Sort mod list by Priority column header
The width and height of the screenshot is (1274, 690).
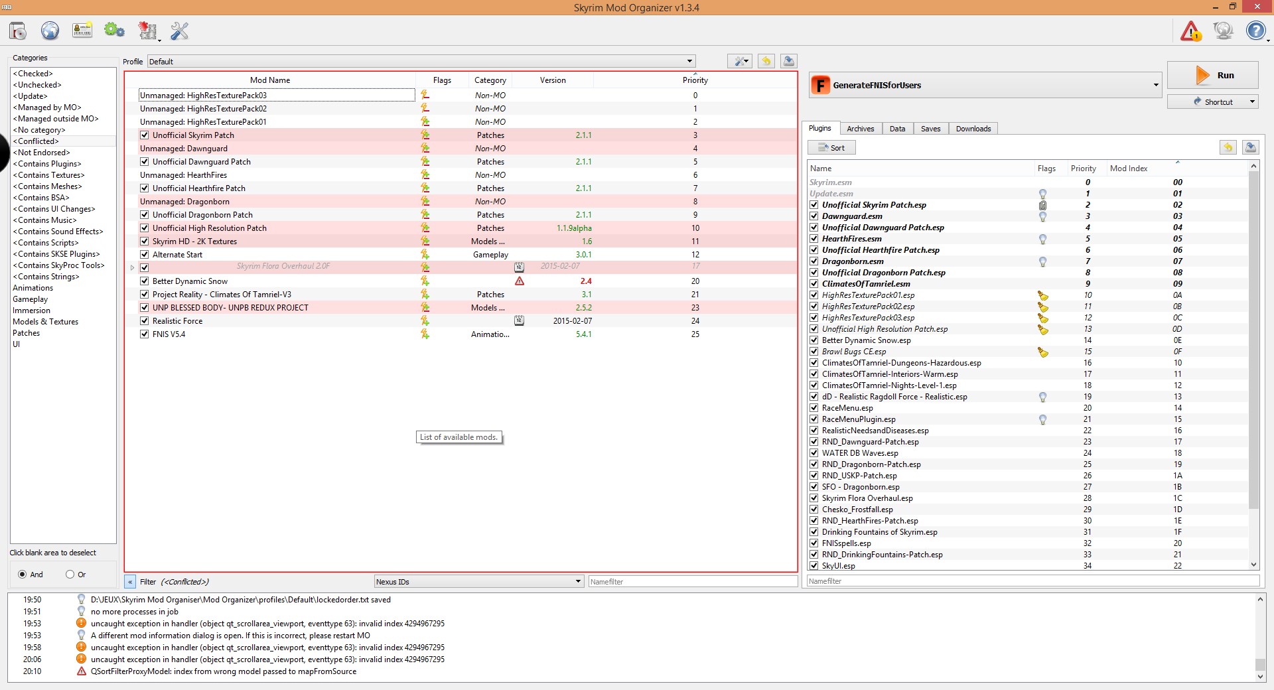coord(695,80)
